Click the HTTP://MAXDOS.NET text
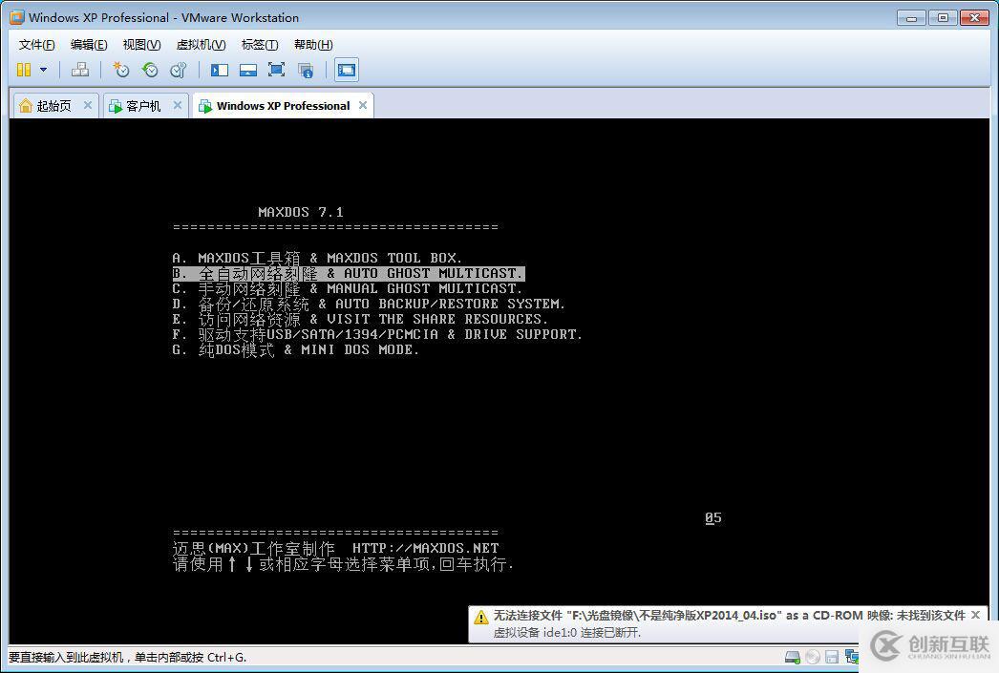The image size is (999, 673). [426, 548]
